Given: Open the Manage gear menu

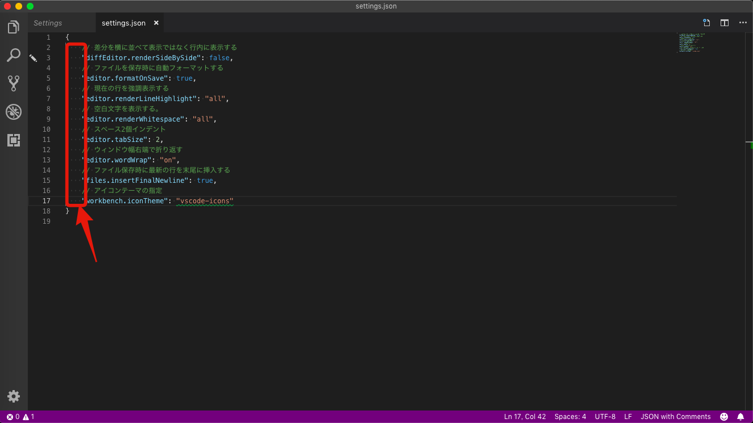Looking at the screenshot, I should coord(14,396).
